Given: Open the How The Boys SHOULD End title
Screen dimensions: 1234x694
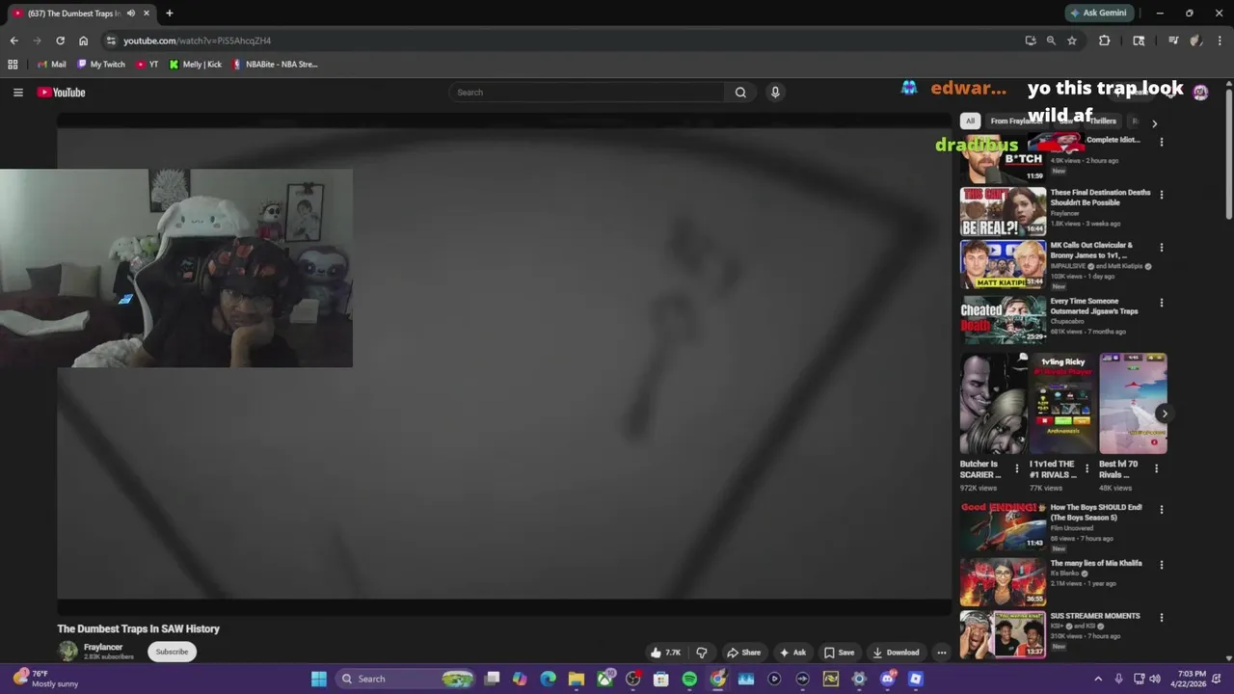Looking at the screenshot, I should [x=1096, y=512].
